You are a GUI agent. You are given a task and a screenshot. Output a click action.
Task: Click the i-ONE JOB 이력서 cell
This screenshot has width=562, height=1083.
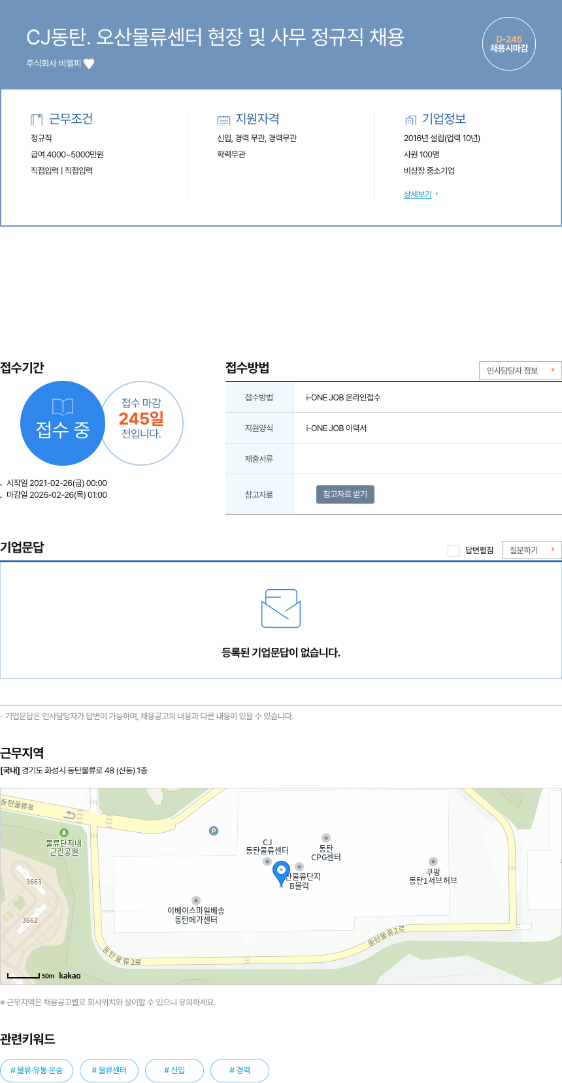pos(427,428)
